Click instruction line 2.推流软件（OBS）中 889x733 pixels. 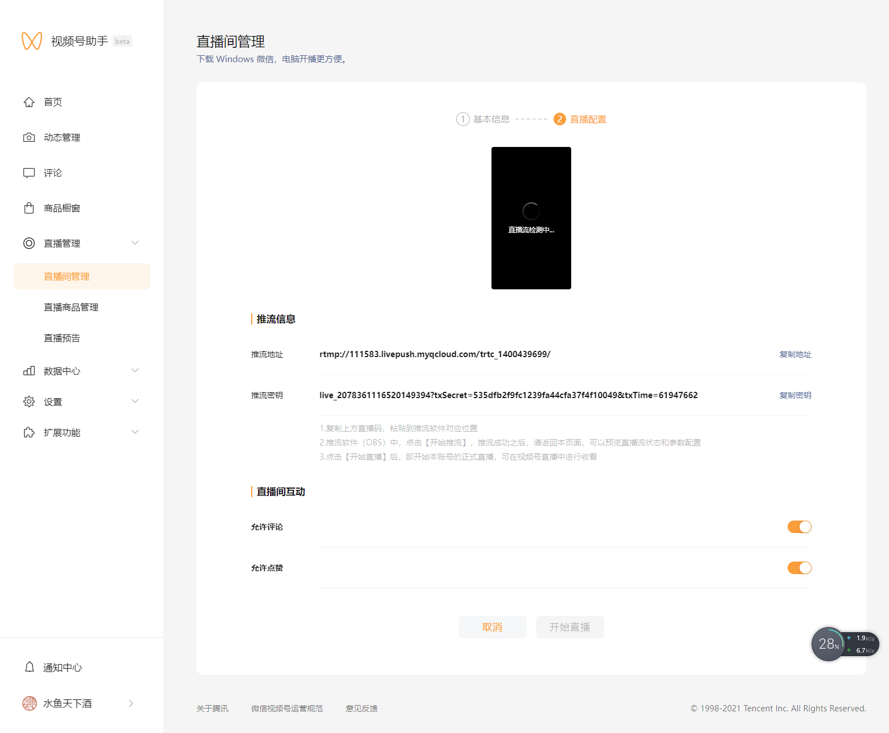tap(510, 443)
